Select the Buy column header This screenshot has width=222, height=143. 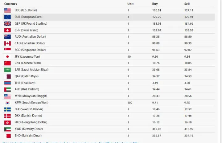(x=155, y=4)
